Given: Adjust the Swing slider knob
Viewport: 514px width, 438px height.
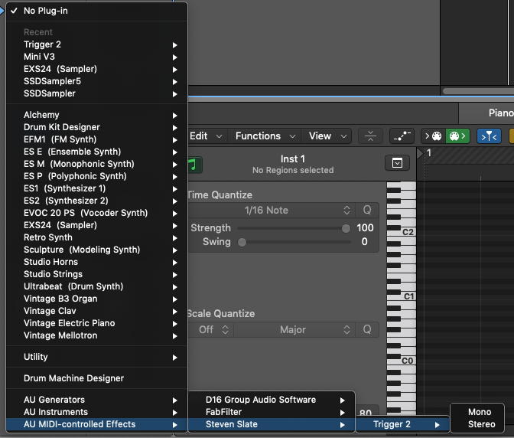Looking at the screenshot, I should point(242,243).
